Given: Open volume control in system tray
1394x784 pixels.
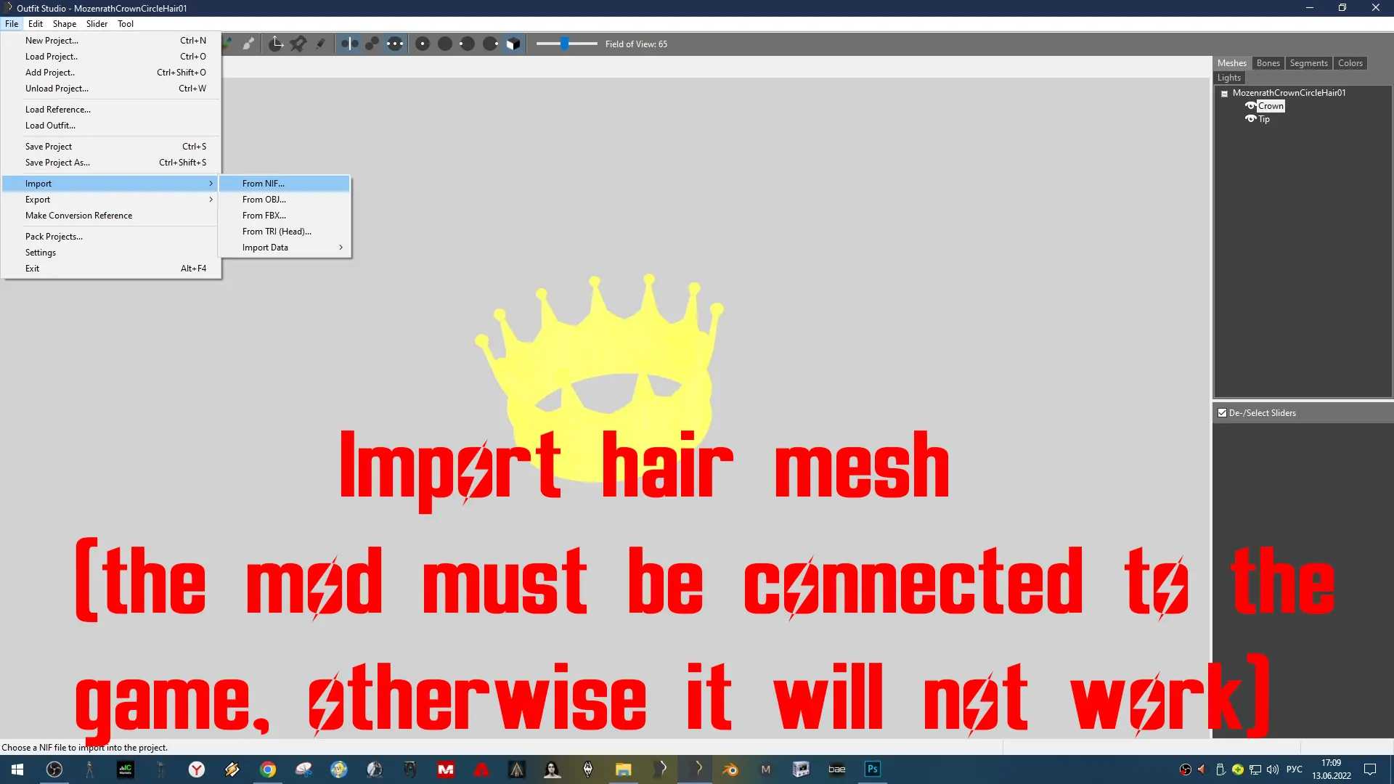Looking at the screenshot, I should click(x=1273, y=769).
